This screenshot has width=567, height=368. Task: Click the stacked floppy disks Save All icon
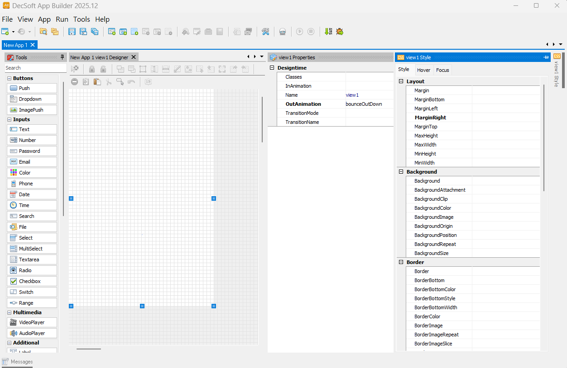point(95,32)
